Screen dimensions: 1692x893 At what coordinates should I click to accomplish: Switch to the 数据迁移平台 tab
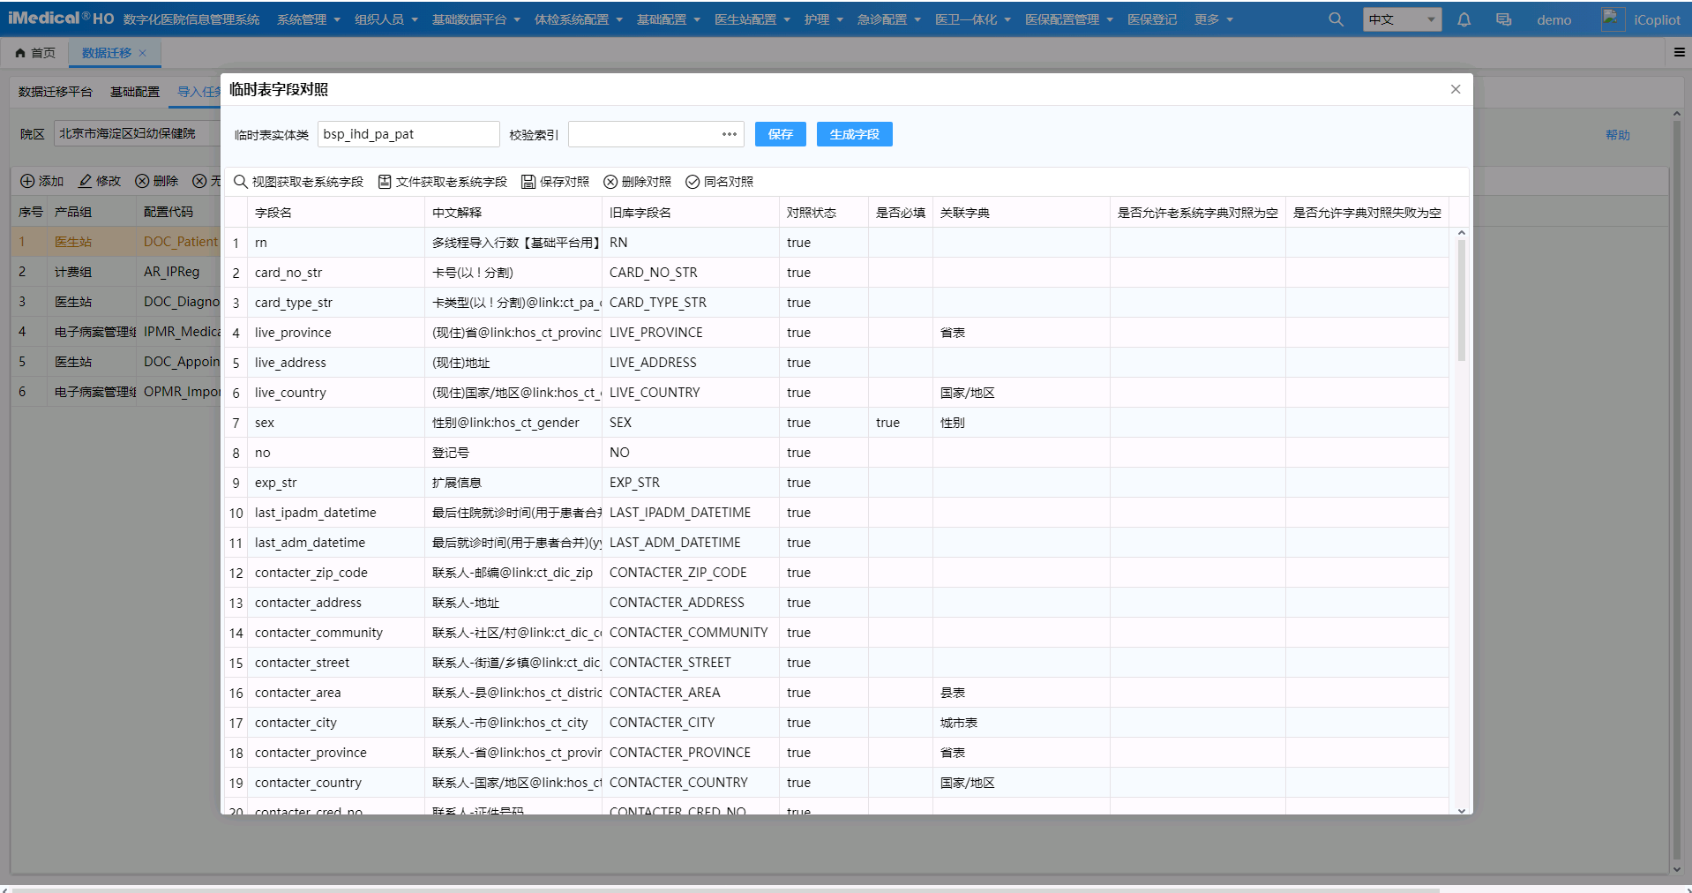55,92
